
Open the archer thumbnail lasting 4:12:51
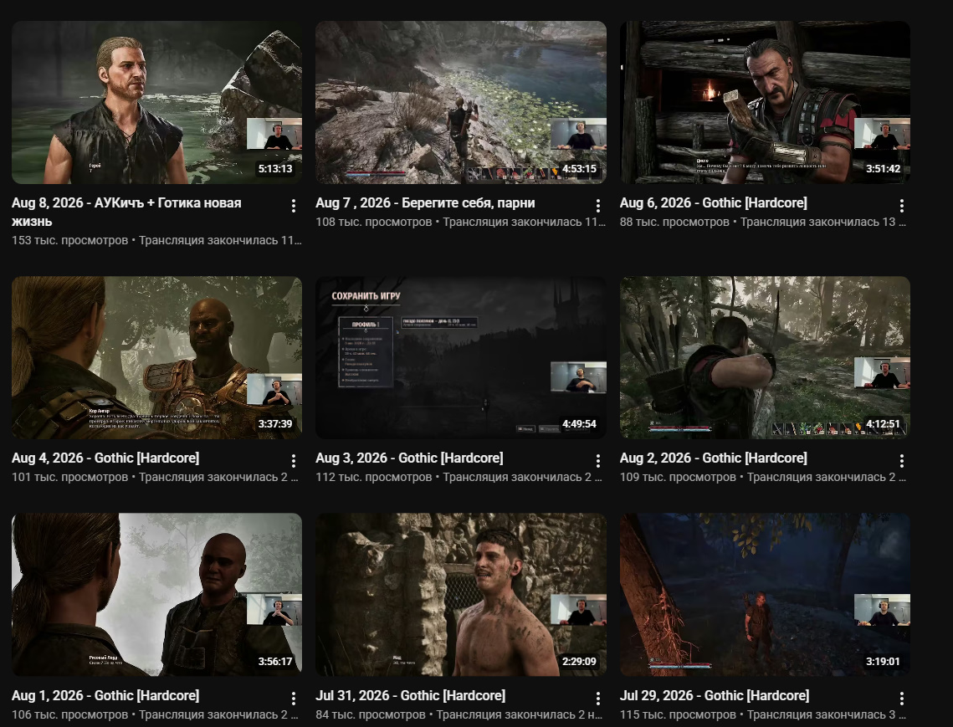(765, 357)
